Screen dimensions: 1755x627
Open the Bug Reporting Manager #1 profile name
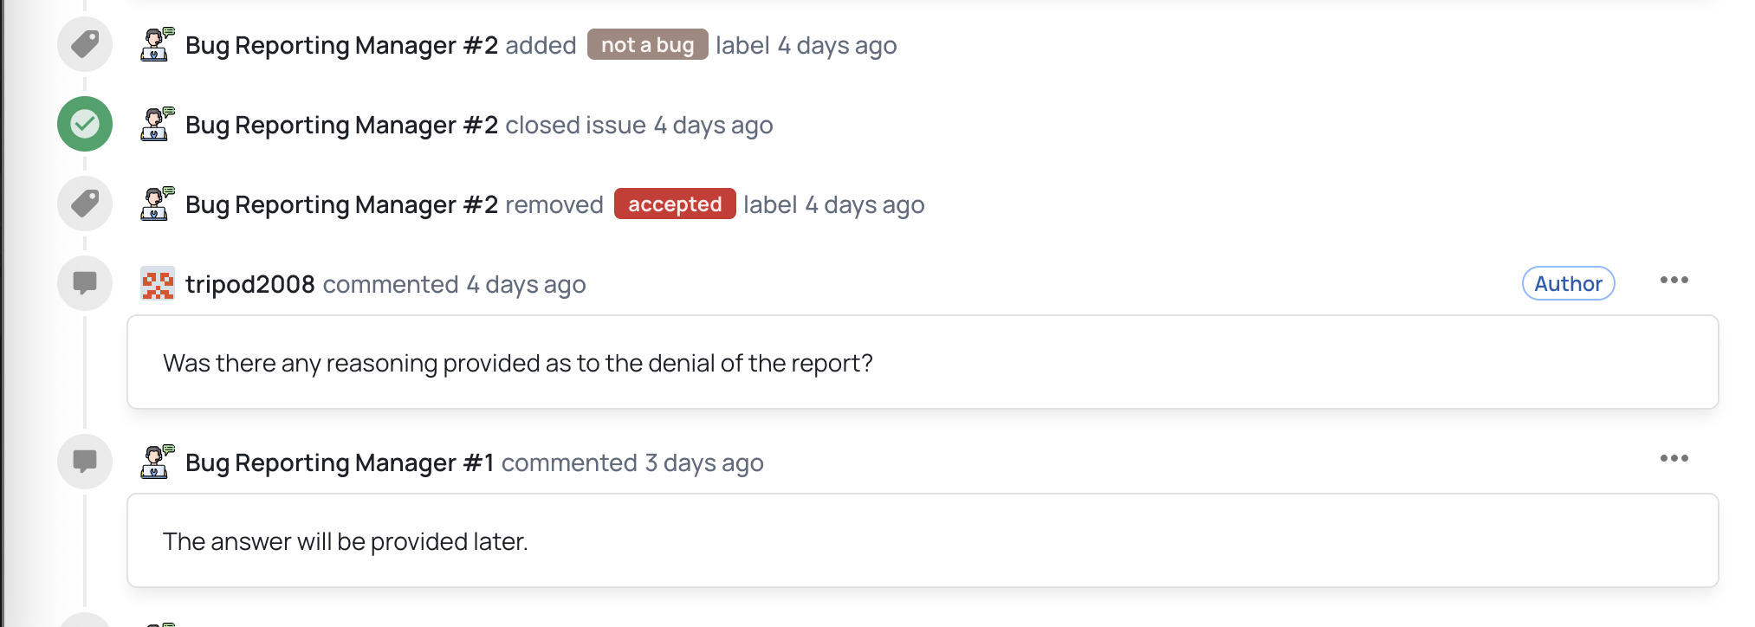tap(340, 462)
